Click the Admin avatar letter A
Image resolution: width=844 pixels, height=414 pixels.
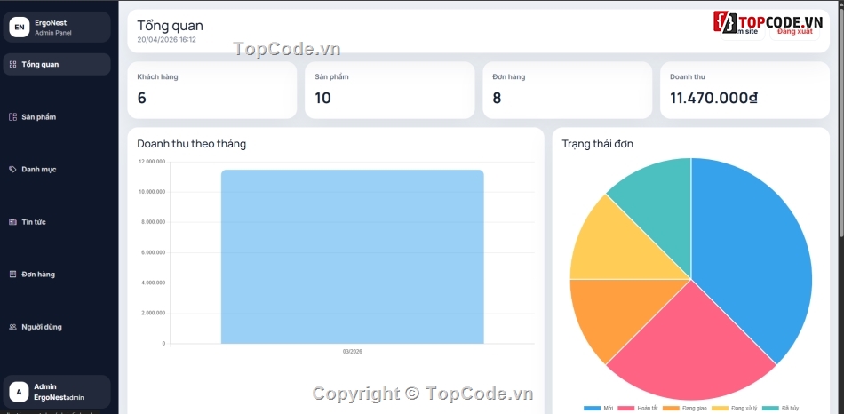(x=19, y=392)
